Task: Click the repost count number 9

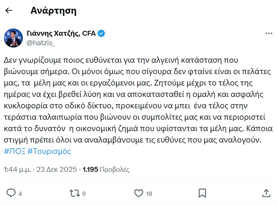Action: pyautogui.click(x=84, y=193)
